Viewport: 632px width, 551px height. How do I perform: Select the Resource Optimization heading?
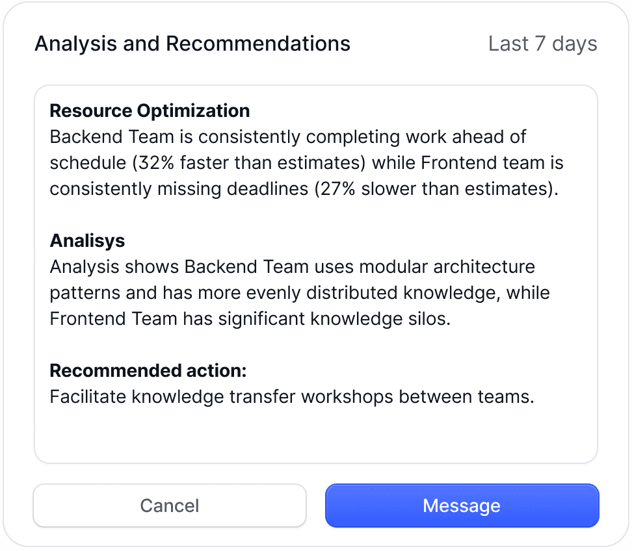pyautogui.click(x=150, y=111)
